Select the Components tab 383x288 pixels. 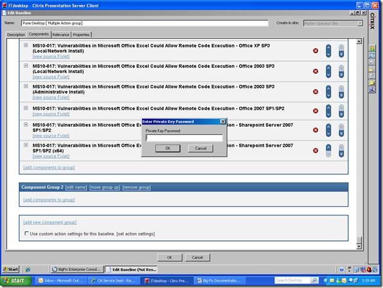click(39, 34)
